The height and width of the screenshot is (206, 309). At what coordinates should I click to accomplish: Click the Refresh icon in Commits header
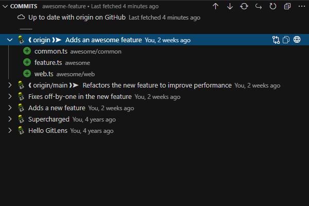[x=273, y=6]
